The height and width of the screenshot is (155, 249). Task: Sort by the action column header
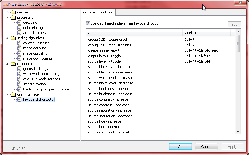pos(134,33)
